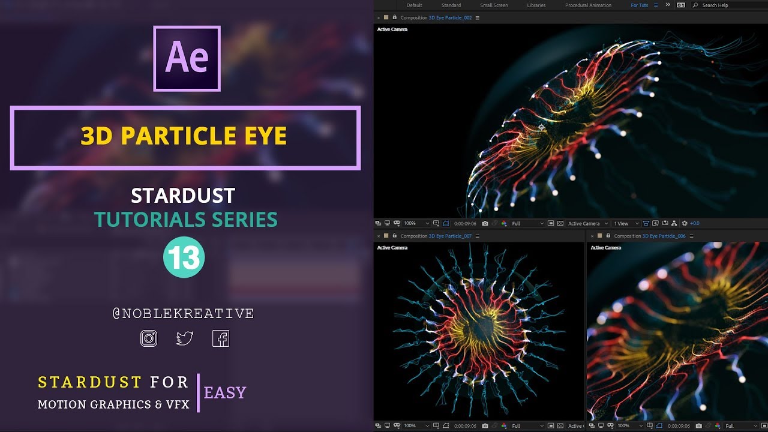Toggle Pixel Aspect Ratio Correction in Particle_002 viewer
The height and width of the screenshot is (432, 768).
coord(646,223)
